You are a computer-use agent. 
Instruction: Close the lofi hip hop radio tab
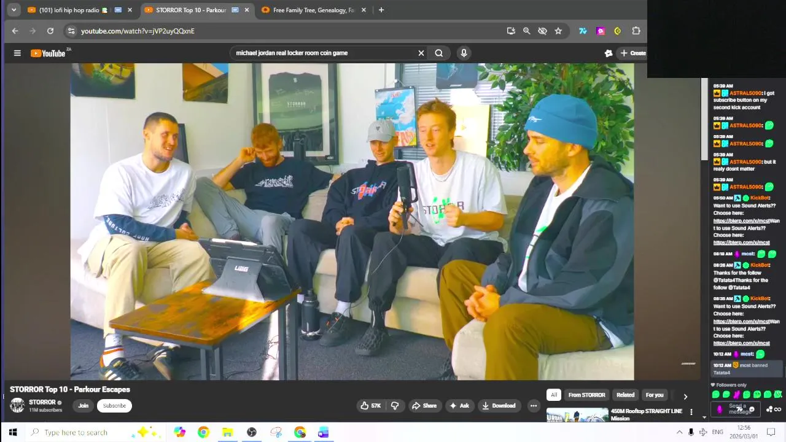click(x=130, y=10)
